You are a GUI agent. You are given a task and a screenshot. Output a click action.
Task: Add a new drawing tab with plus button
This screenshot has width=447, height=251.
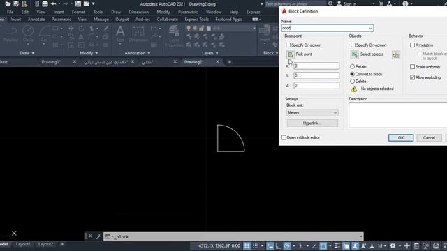point(230,62)
